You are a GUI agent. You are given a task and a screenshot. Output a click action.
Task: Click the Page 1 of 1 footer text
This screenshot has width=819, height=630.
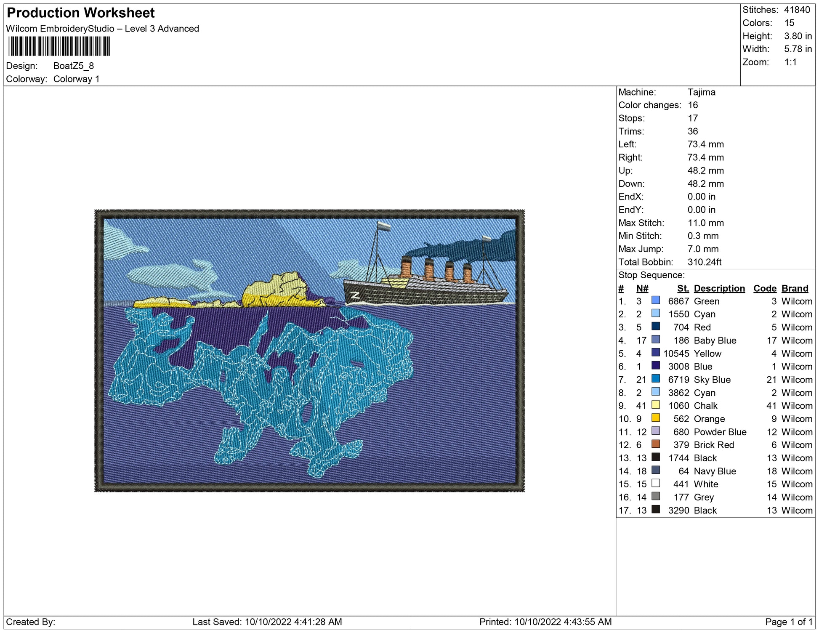click(788, 622)
